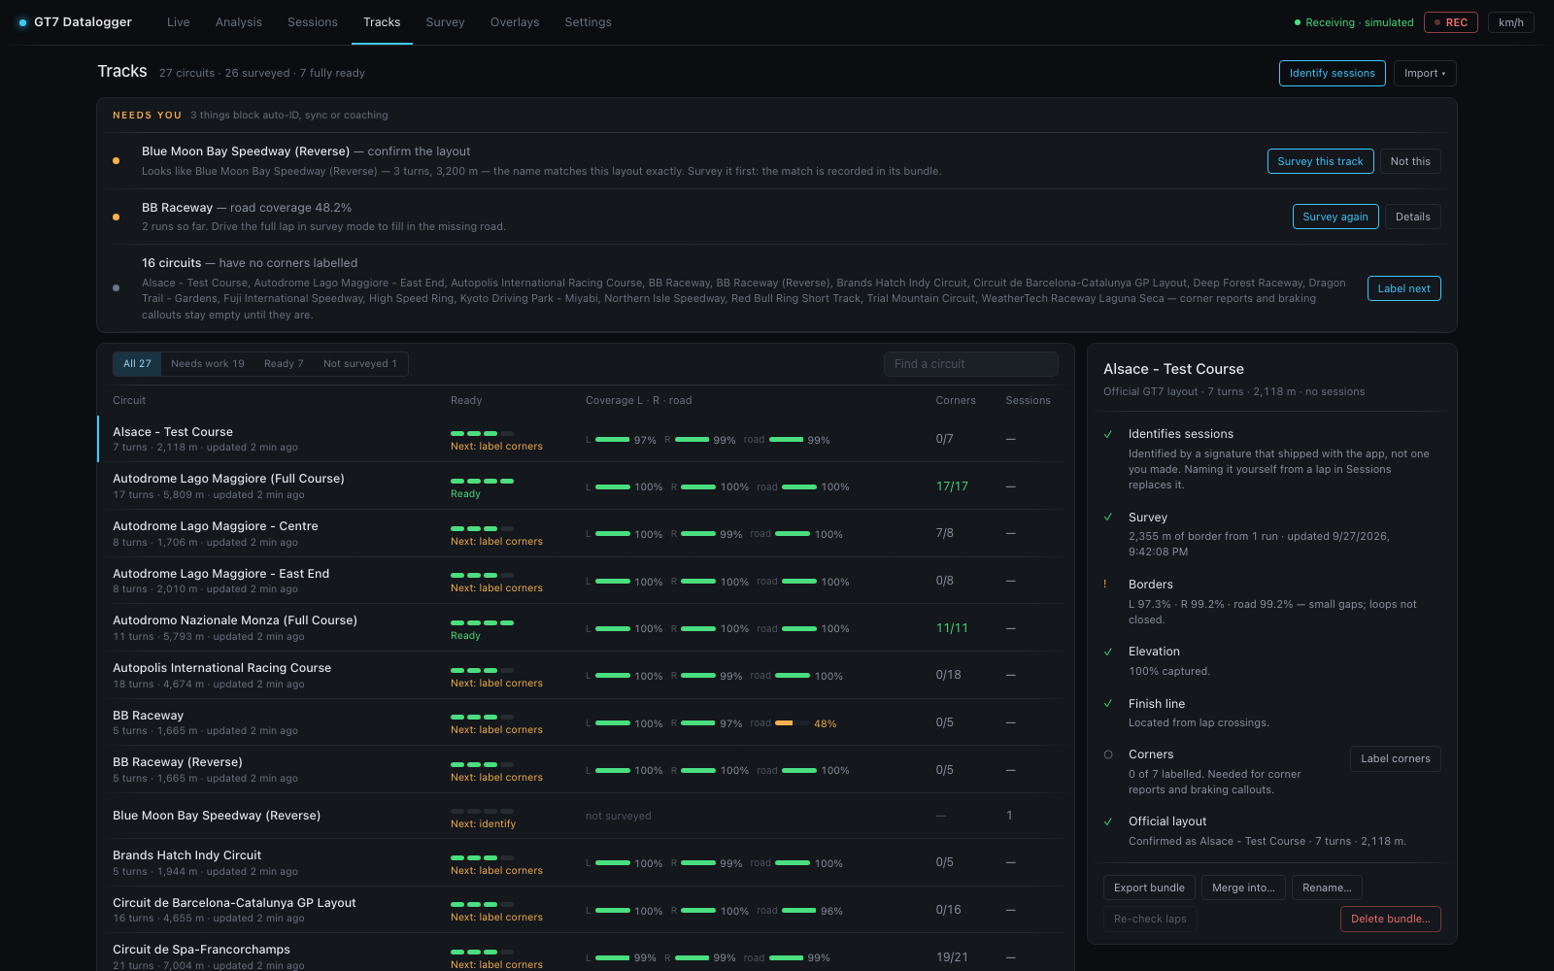The width and height of the screenshot is (1554, 971).
Task: Toggle the km/h units button
Action: [1511, 22]
